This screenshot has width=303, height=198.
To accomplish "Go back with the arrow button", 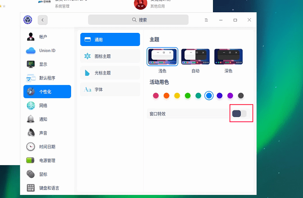I will (x=43, y=20).
